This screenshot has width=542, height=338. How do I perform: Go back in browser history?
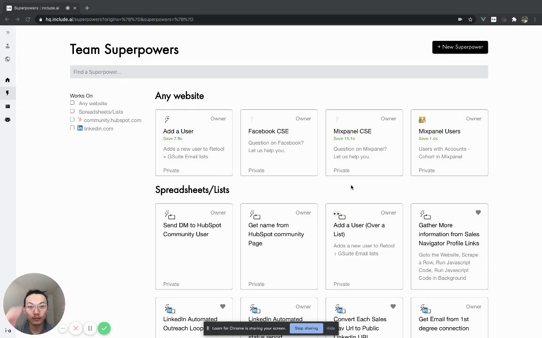pyautogui.click(x=7, y=19)
